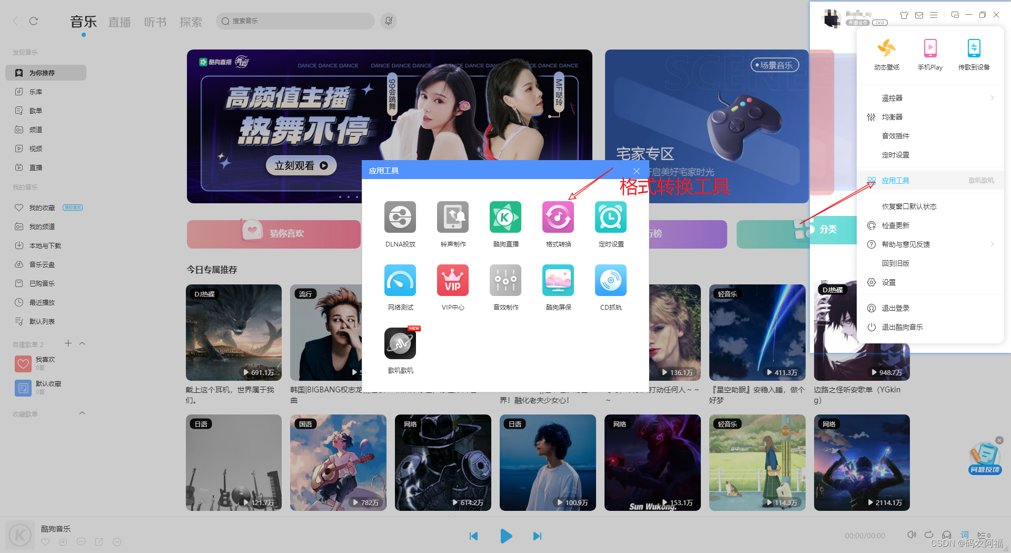Open the CD抓轨 ripping tool

611,280
